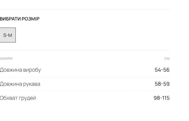Viewport: 189px width, 121px height.
Task: Click the dotted line under "Довжина рукава" row
Action: (85, 91)
